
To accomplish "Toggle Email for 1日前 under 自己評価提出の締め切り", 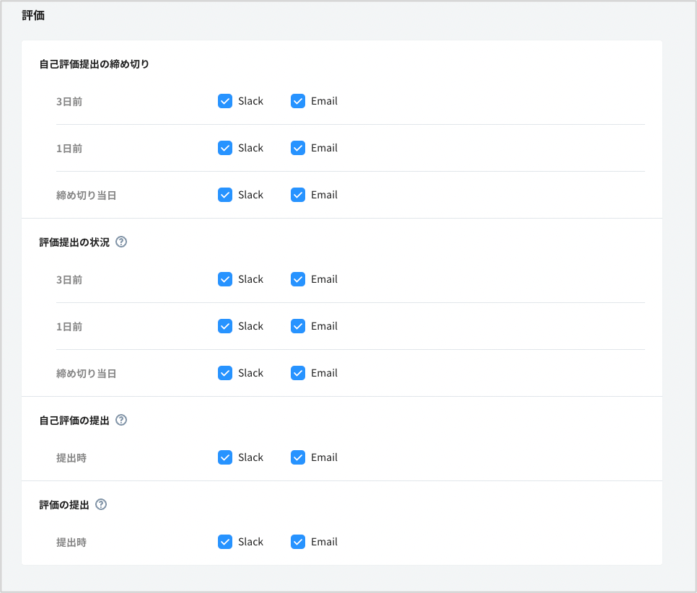I will click(298, 148).
